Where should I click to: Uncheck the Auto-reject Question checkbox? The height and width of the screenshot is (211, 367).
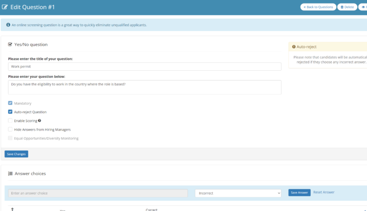(10, 112)
